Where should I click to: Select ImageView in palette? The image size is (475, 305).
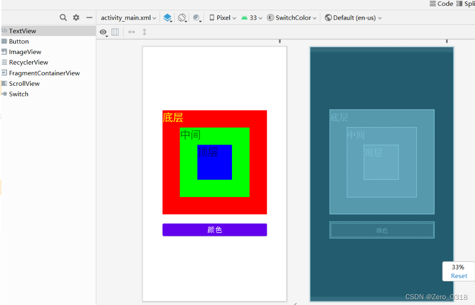click(49, 52)
